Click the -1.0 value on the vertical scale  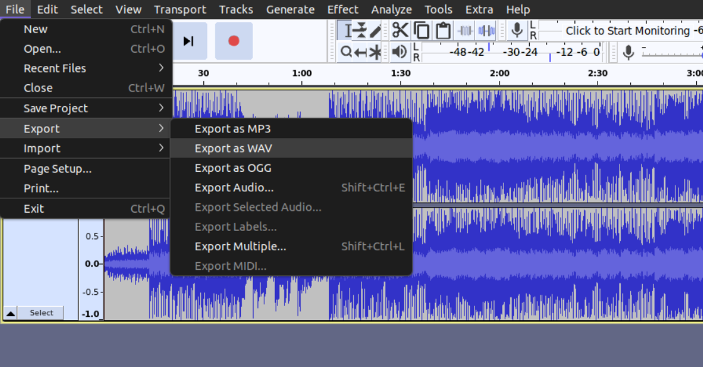click(90, 314)
